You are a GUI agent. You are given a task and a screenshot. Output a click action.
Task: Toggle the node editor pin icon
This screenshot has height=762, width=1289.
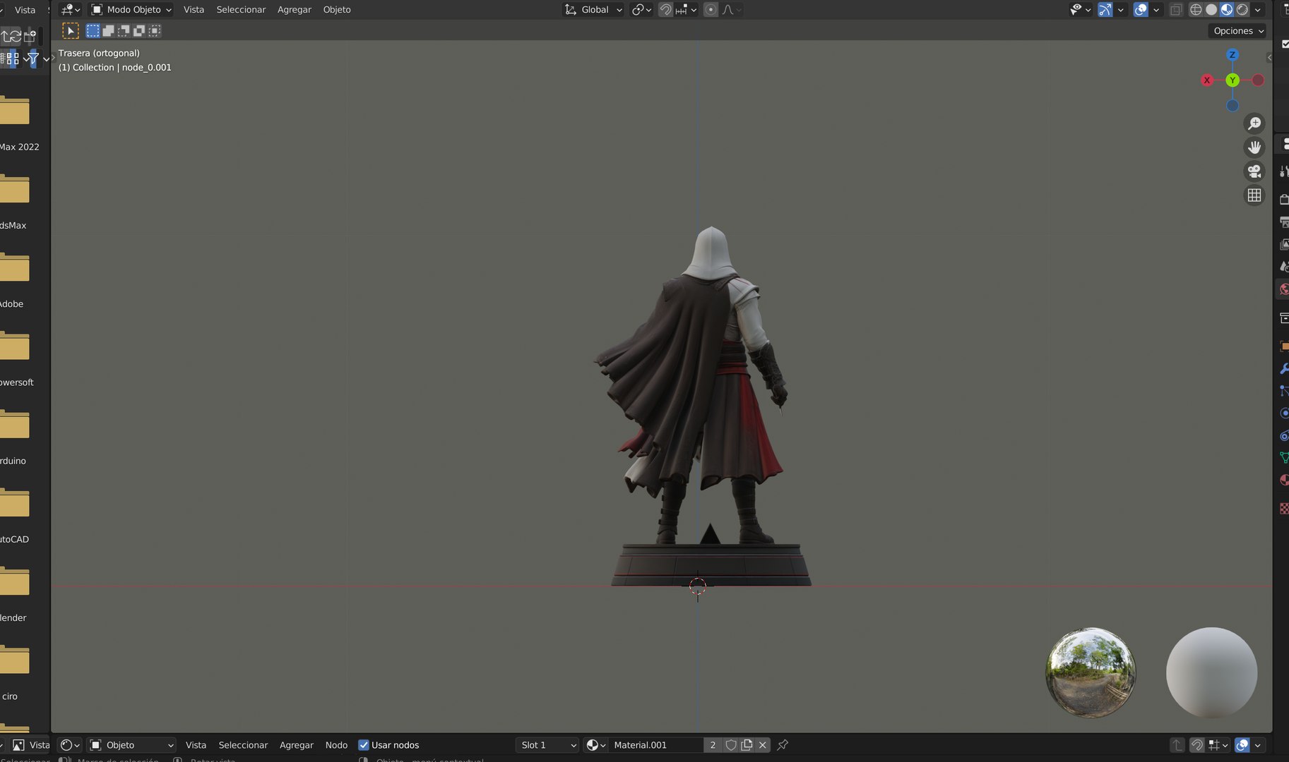(x=783, y=745)
